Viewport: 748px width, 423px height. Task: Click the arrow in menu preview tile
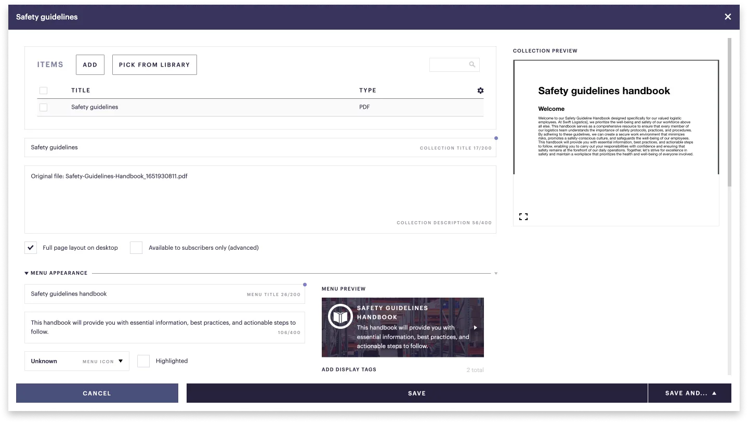[475, 328]
